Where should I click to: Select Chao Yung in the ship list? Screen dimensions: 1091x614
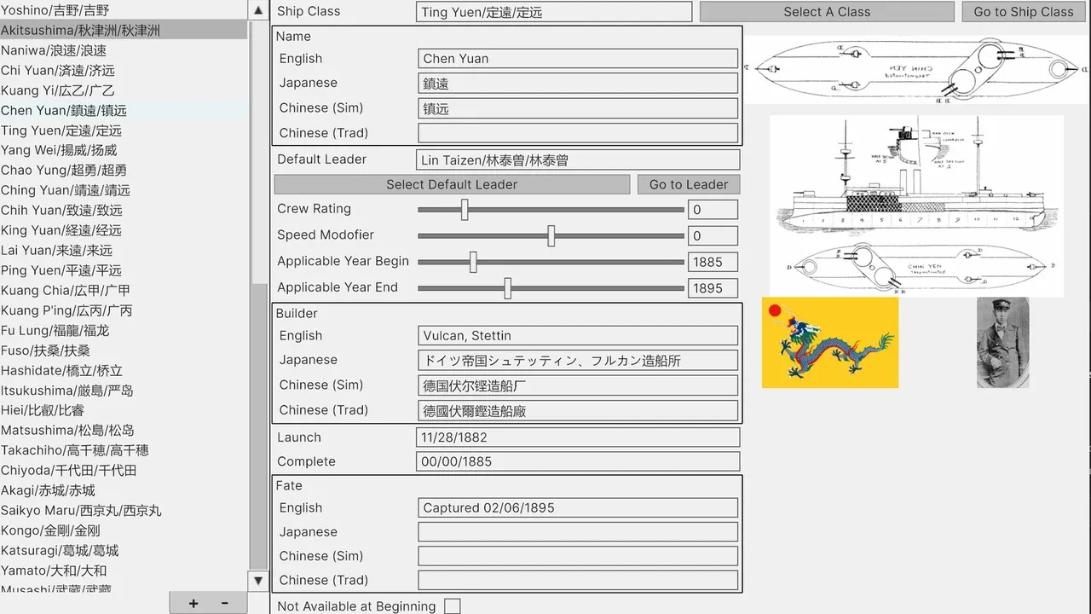click(124, 170)
